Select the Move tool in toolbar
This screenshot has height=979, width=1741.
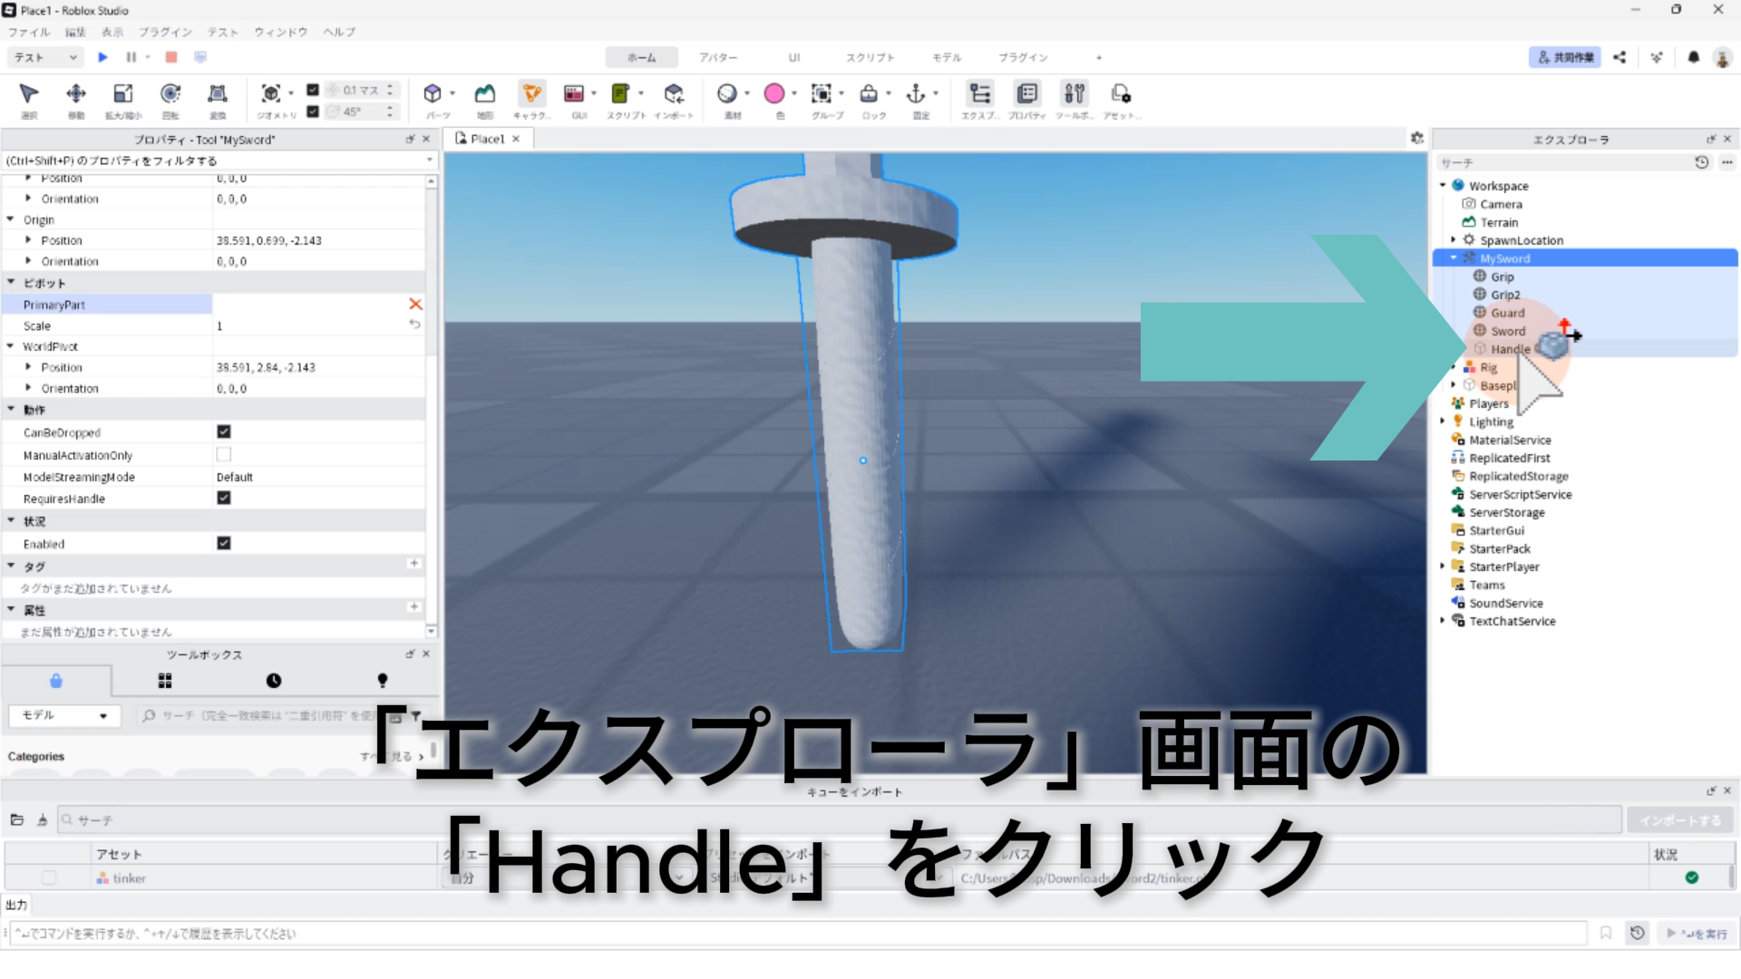[x=76, y=94]
